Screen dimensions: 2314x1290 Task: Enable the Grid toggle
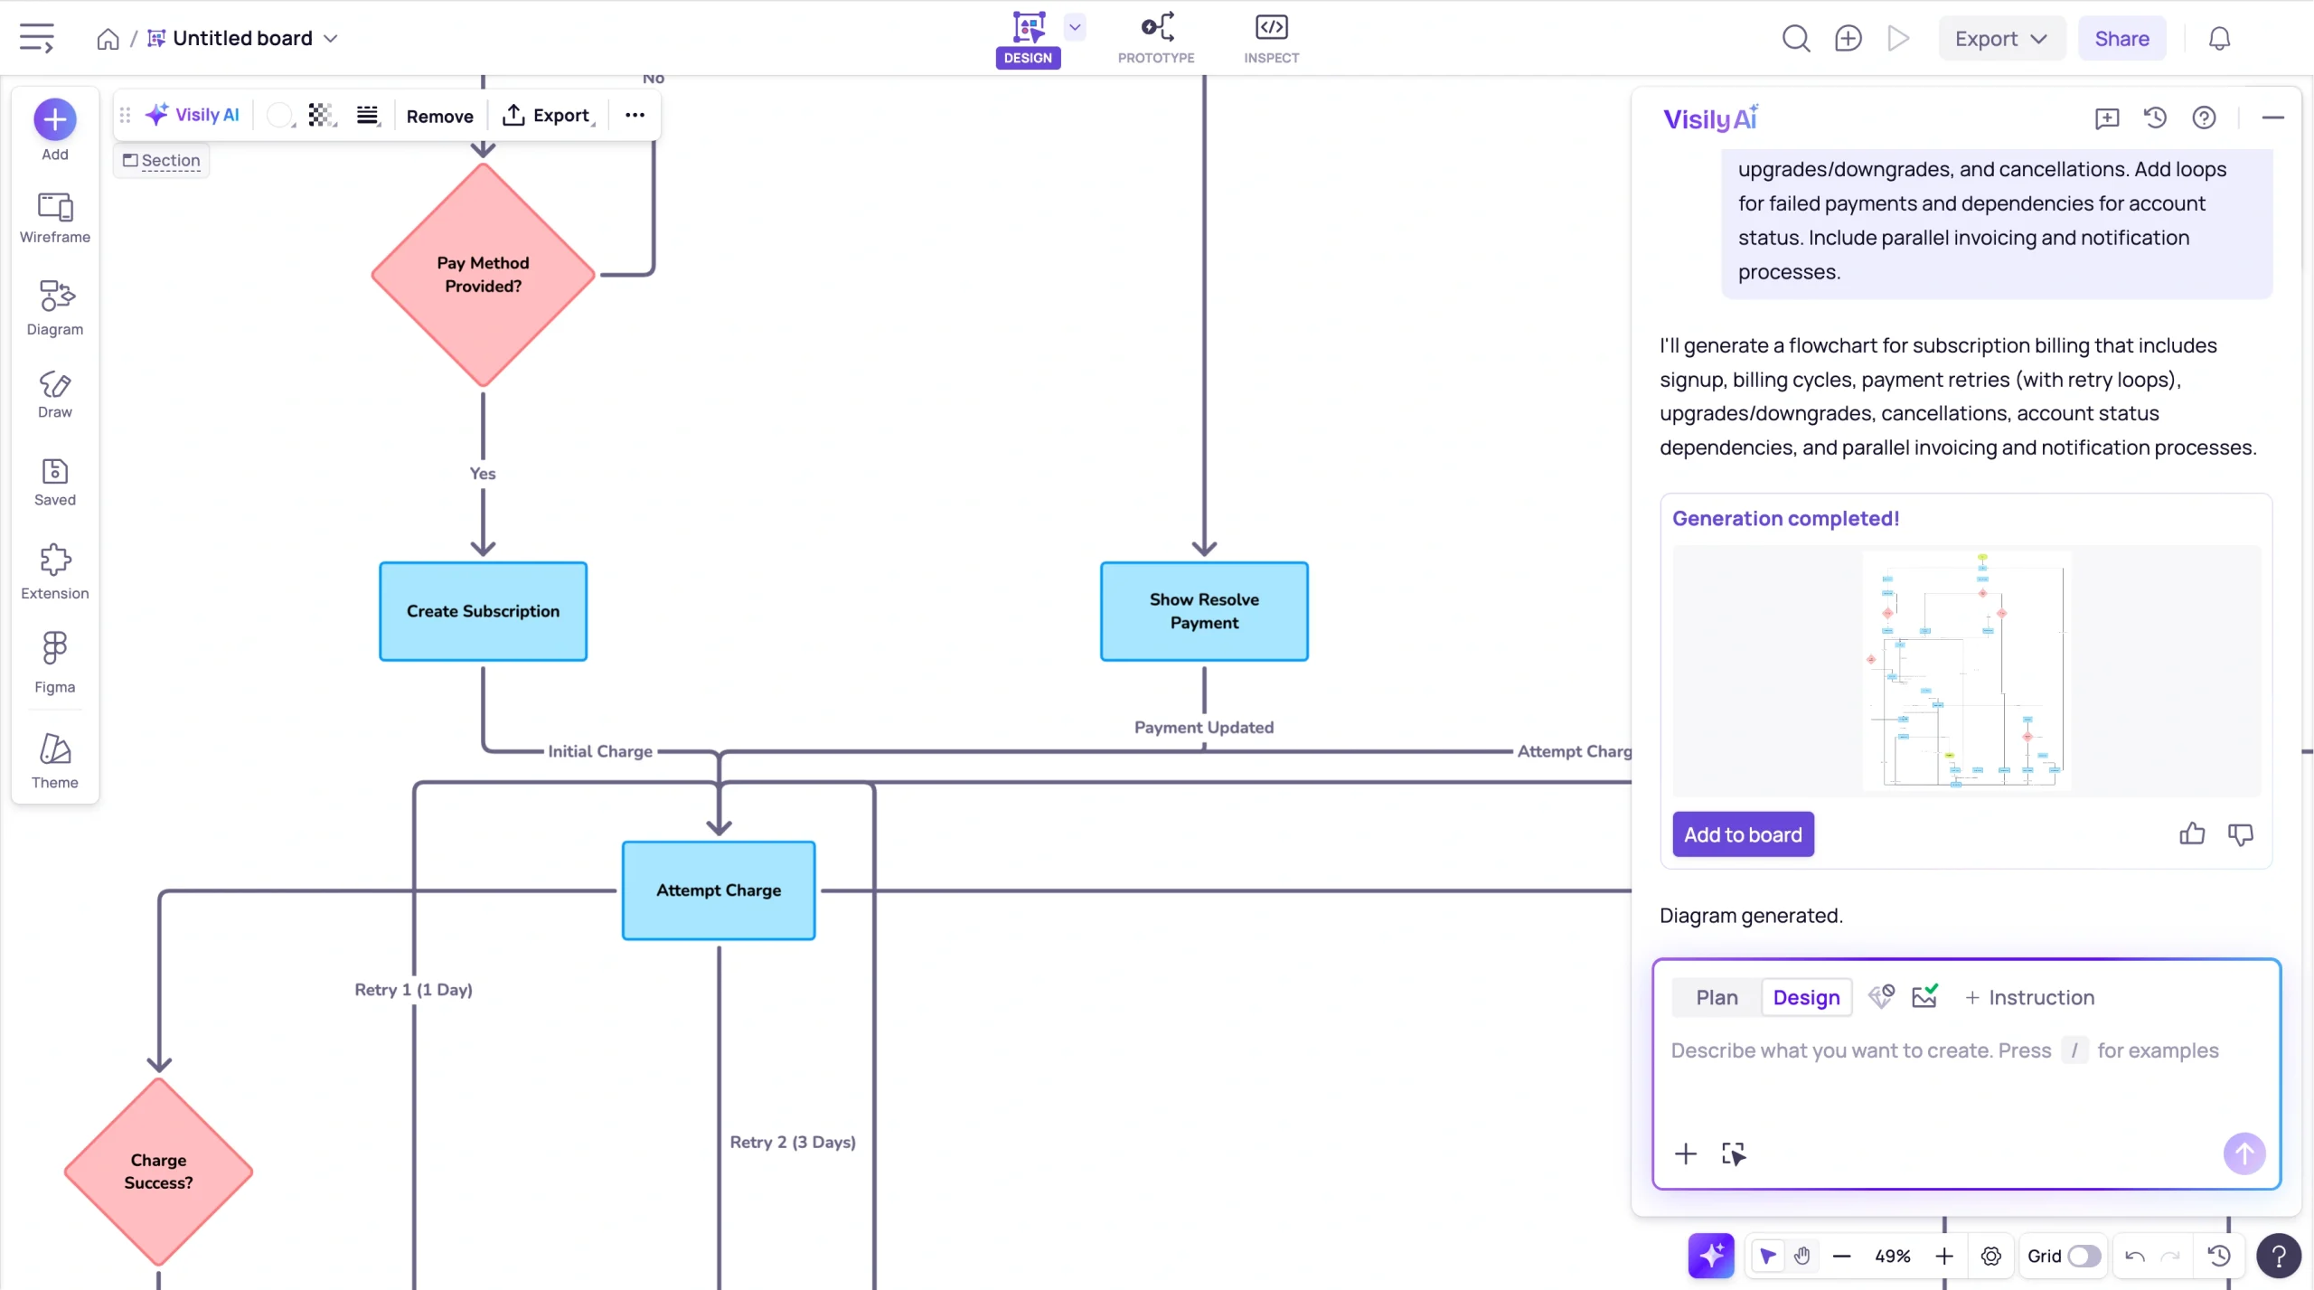point(2084,1256)
